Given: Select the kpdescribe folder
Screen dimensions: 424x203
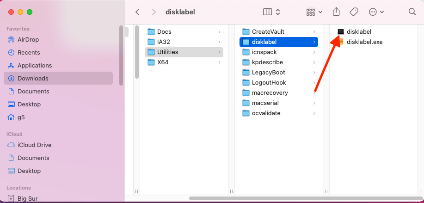Looking at the screenshot, I should (x=279, y=62).
